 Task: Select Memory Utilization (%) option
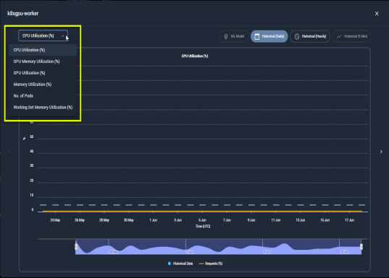tap(43, 84)
